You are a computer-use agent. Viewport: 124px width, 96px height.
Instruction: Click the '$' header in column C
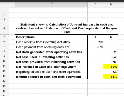[96, 37]
